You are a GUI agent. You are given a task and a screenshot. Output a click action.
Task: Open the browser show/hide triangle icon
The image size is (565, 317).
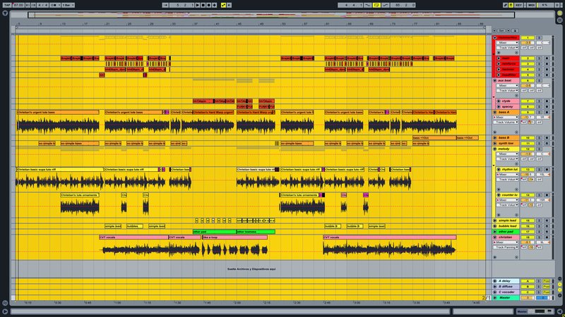[x=5, y=13]
